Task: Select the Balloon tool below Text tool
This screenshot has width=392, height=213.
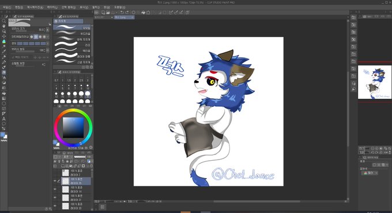Action: coord(4,124)
